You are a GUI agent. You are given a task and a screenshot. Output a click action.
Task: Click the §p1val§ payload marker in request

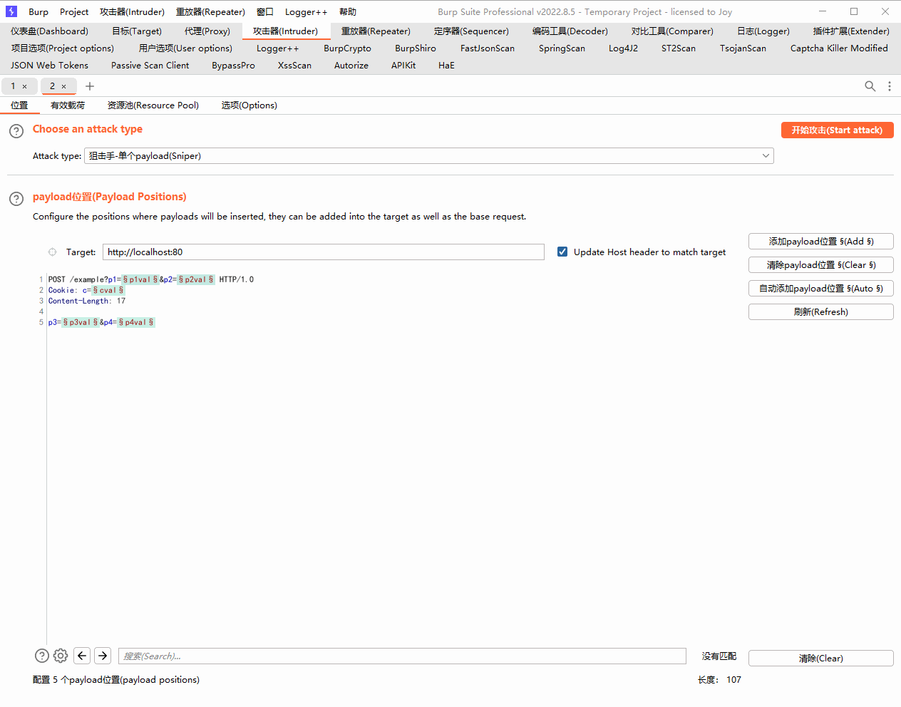[140, 279]
